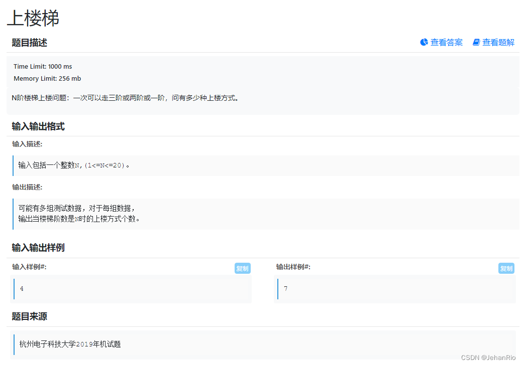
Task: Click the 输入样例#: label
Action: coord(29,267)
